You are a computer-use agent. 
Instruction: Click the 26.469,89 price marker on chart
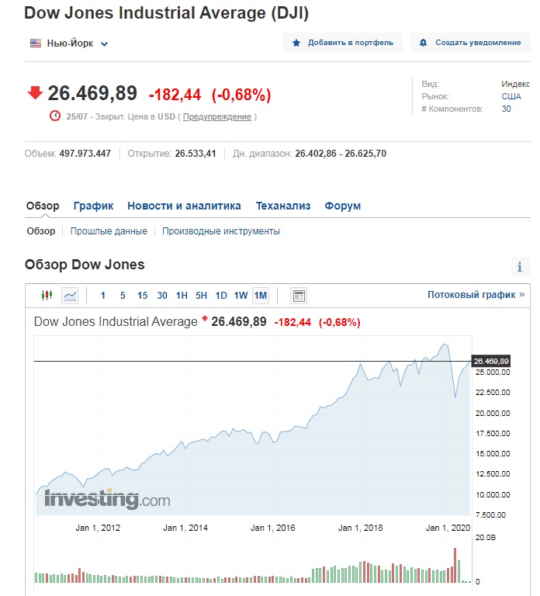(x=491, y=361)
